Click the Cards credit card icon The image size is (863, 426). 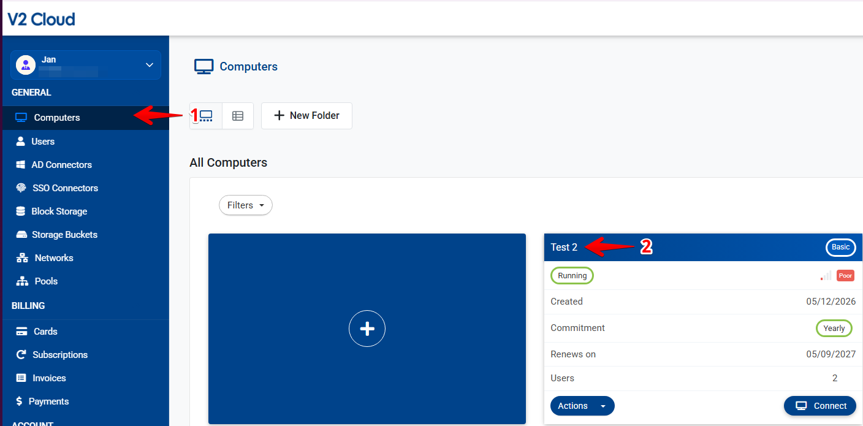pos(22,332)
